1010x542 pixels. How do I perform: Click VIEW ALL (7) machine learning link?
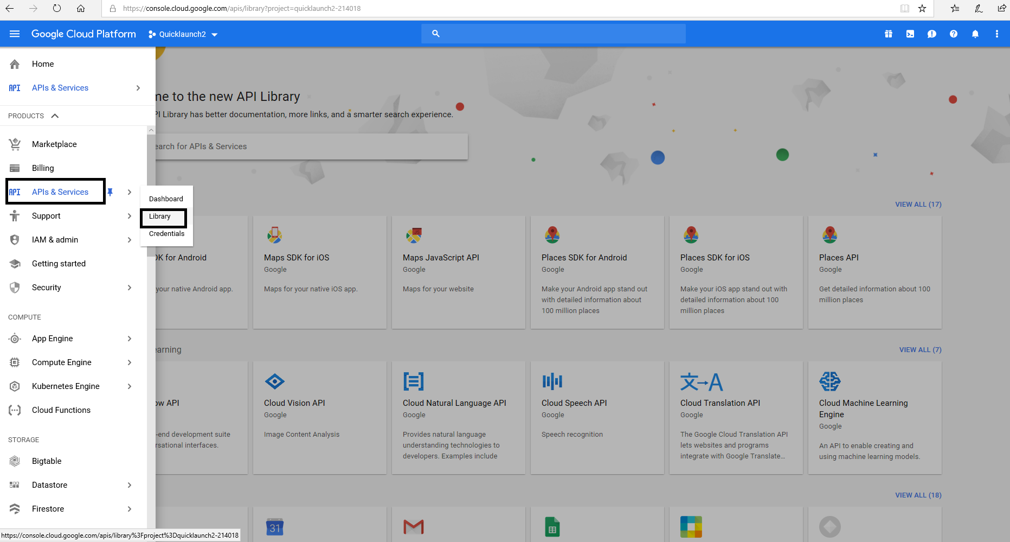920,350
